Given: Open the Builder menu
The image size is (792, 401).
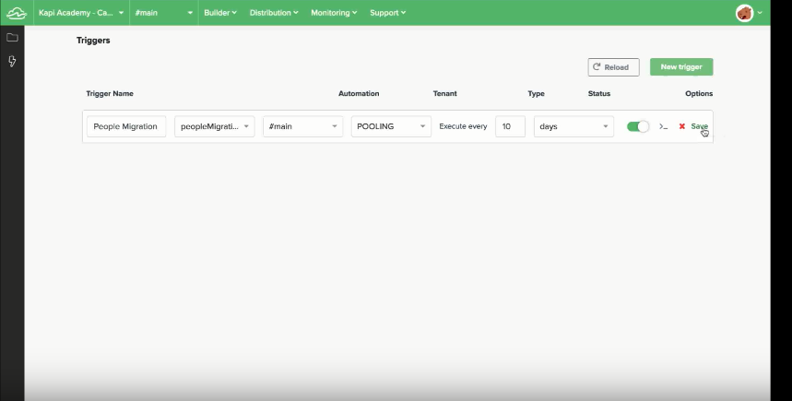Looking at the screenshot, I should point(220,13).
